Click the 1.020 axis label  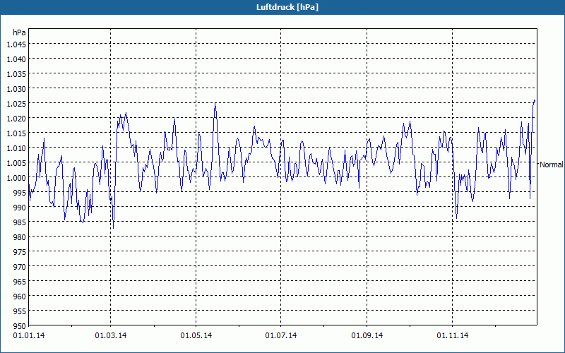tap(16, 118)
